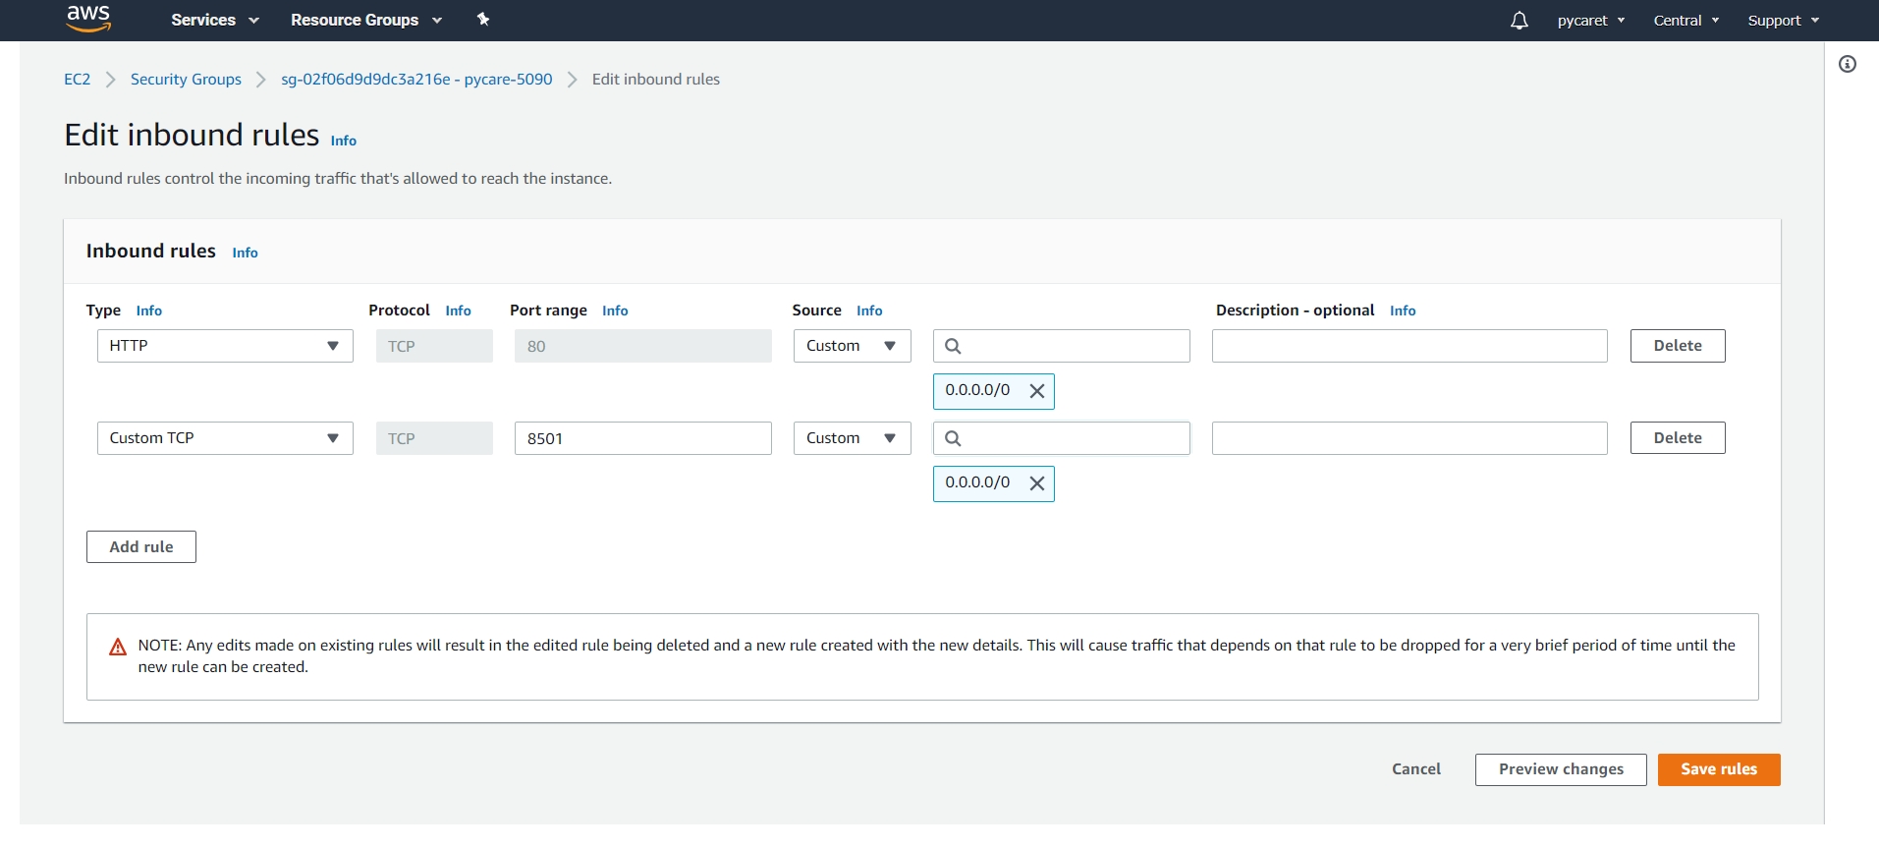Click the search icon in HTTP rule source
Viewport: 1879px width, 848px height.
[953, 346]
